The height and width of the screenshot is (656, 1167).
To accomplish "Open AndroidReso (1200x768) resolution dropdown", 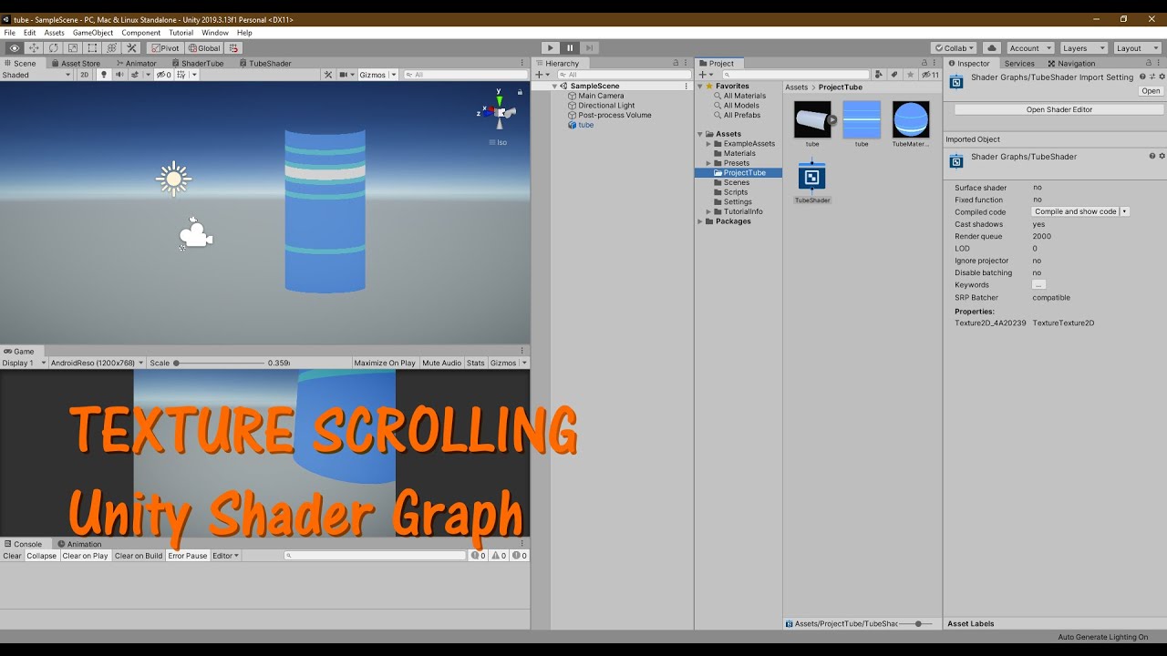I will click(97, 363).
